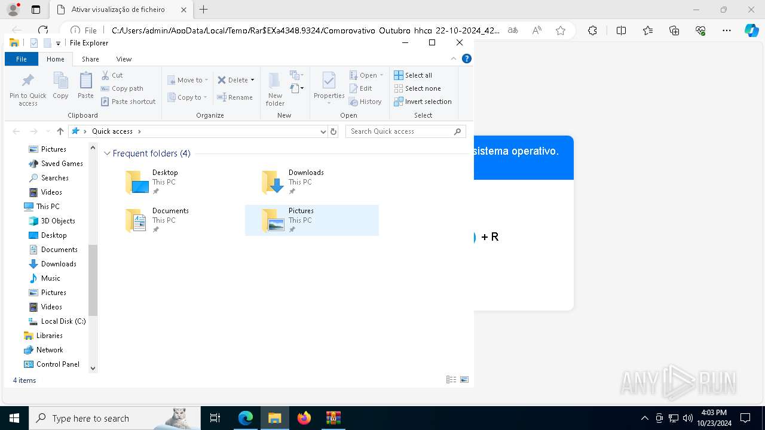Click the Copy ribbon icon
This screenshot has height=430, width=765.
click(60, 80)
